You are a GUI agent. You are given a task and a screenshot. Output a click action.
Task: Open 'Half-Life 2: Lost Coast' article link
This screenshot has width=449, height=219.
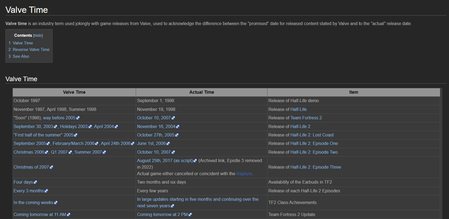coord(312,135)
